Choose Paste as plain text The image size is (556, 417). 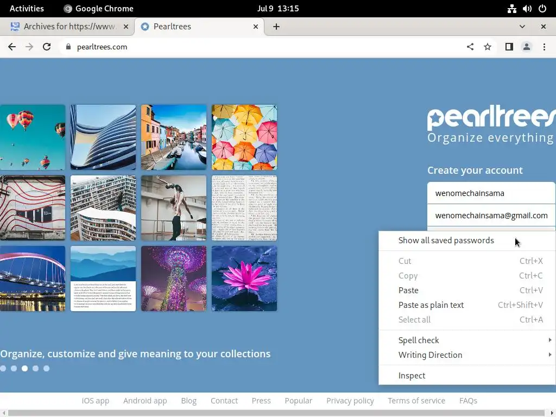467,305
